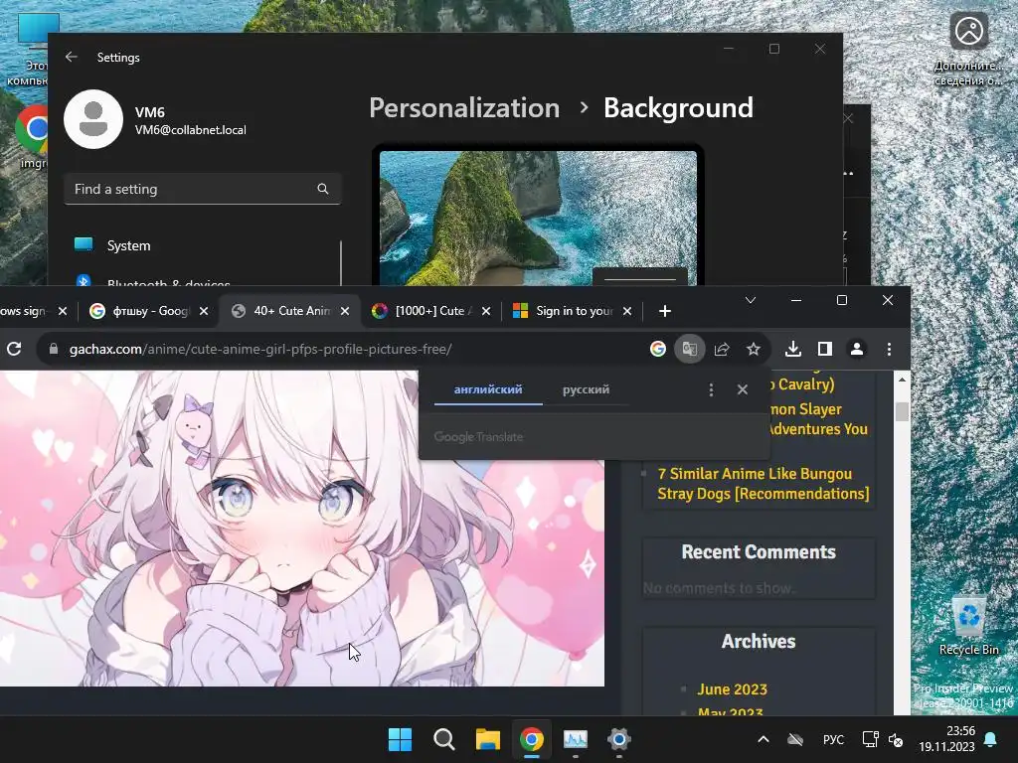1018x763 pixels.
Task: Select английский tab in translate popup
Action: pos(488,389)
